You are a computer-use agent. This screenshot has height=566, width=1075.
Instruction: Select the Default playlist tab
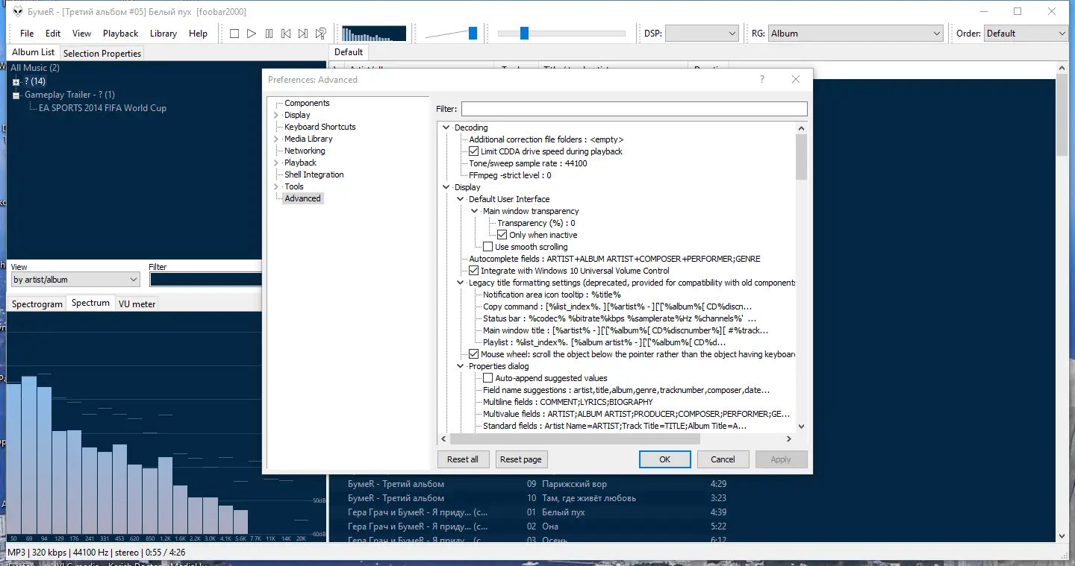point(349,52)
